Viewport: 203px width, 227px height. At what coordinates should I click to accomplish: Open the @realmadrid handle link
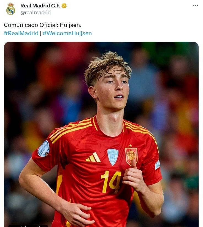click(x=36, y=13)
